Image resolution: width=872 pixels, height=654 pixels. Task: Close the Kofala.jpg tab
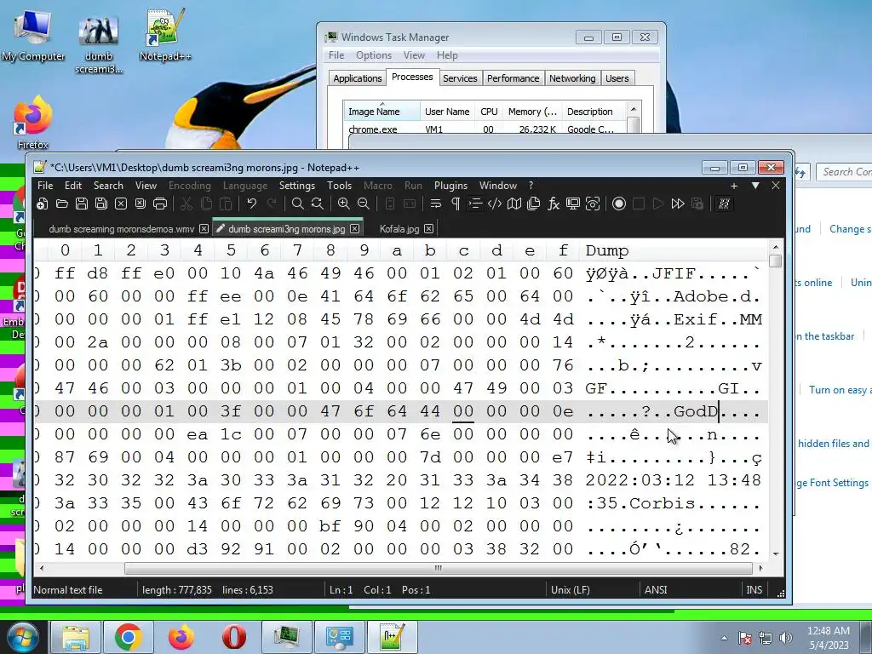pyautogui.click(x=429, y=228)
